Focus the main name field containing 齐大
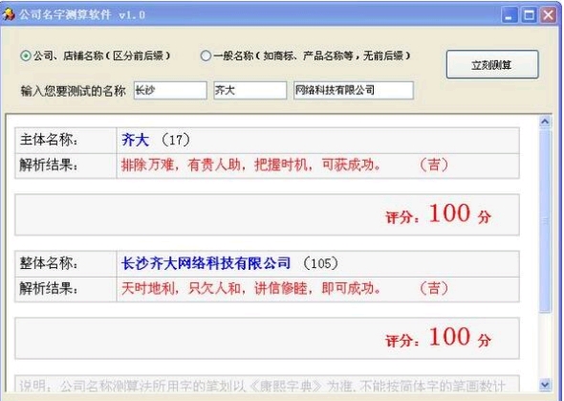Screen dimensions: 564x401 click(250, 90)
